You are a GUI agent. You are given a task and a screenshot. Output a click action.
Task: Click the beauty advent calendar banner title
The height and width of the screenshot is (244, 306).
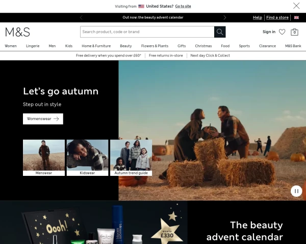tap(244, 231)
